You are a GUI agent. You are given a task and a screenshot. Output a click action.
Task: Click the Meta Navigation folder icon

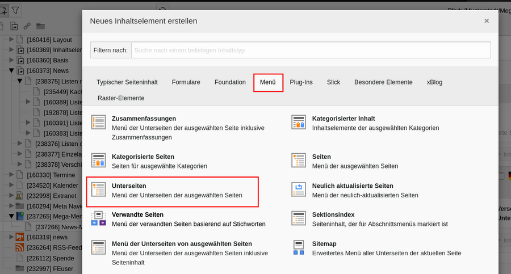point(20,206)
